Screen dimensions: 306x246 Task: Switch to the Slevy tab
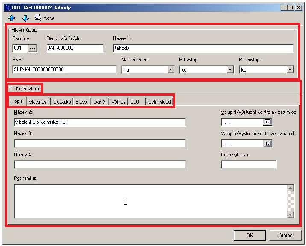tap(82, 101)
